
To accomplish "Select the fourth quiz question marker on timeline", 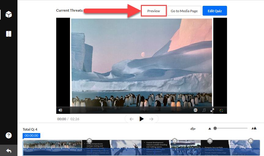I will pos(251,141).
